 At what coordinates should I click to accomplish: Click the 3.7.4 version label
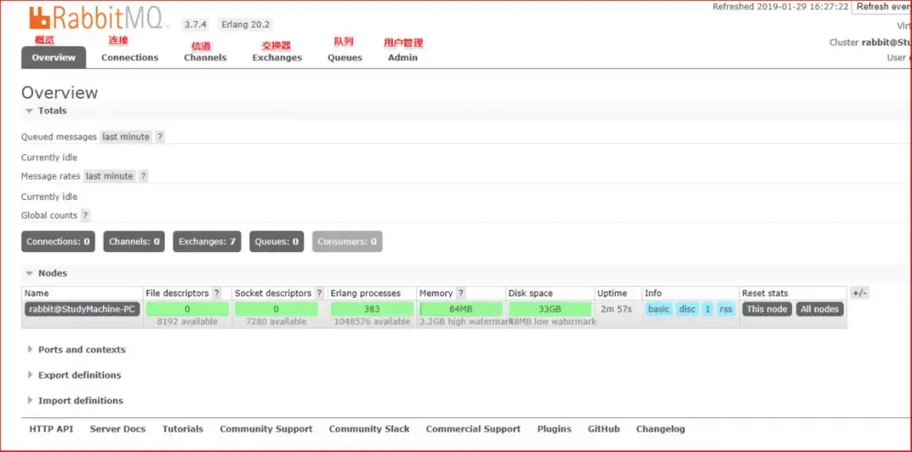click(x=197, y=24)
